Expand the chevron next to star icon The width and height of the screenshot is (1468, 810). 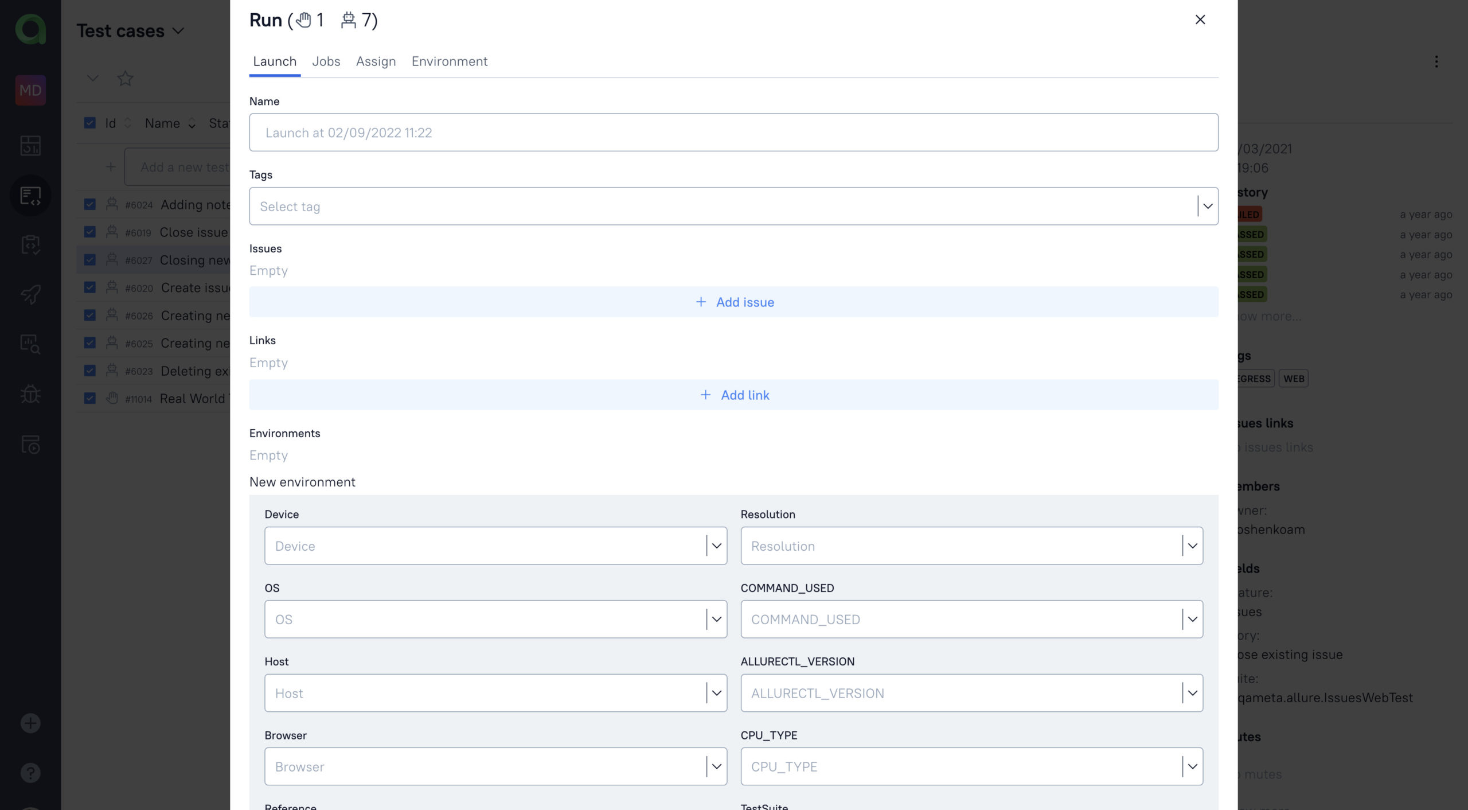[x=92, y=78]
